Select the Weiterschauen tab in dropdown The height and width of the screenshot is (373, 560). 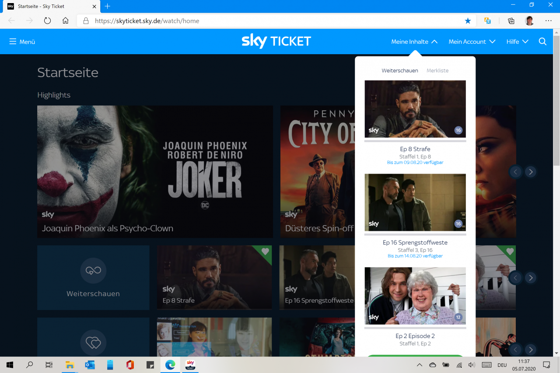(400, 70)
